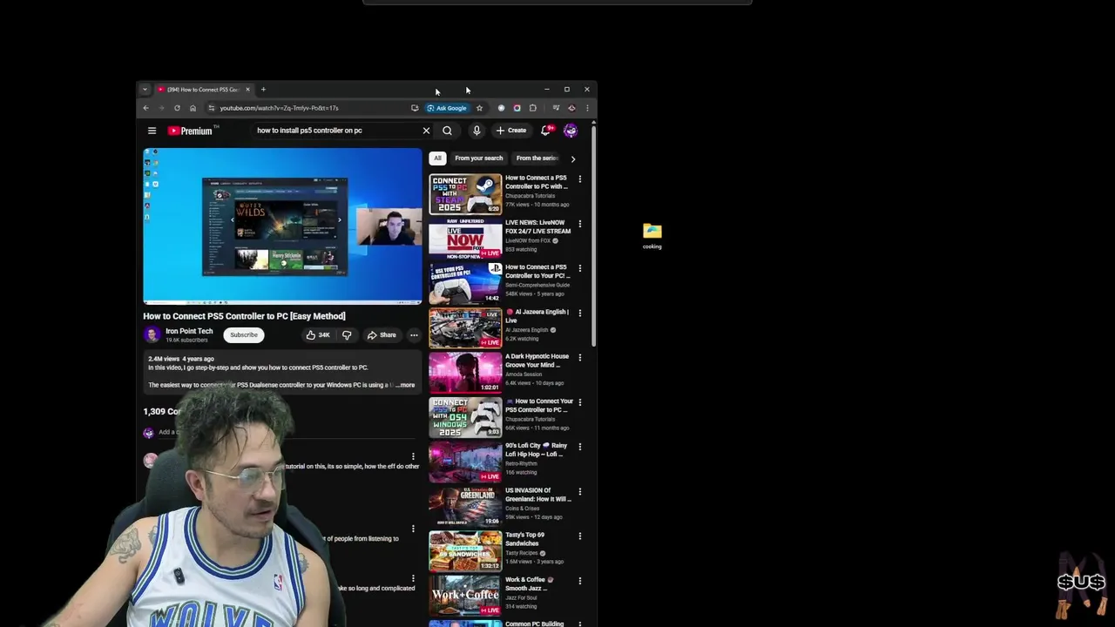Screen dimensions: 1115x627
Task: Switch to the How to Connect PS5 browser tab
Action: 202,89
